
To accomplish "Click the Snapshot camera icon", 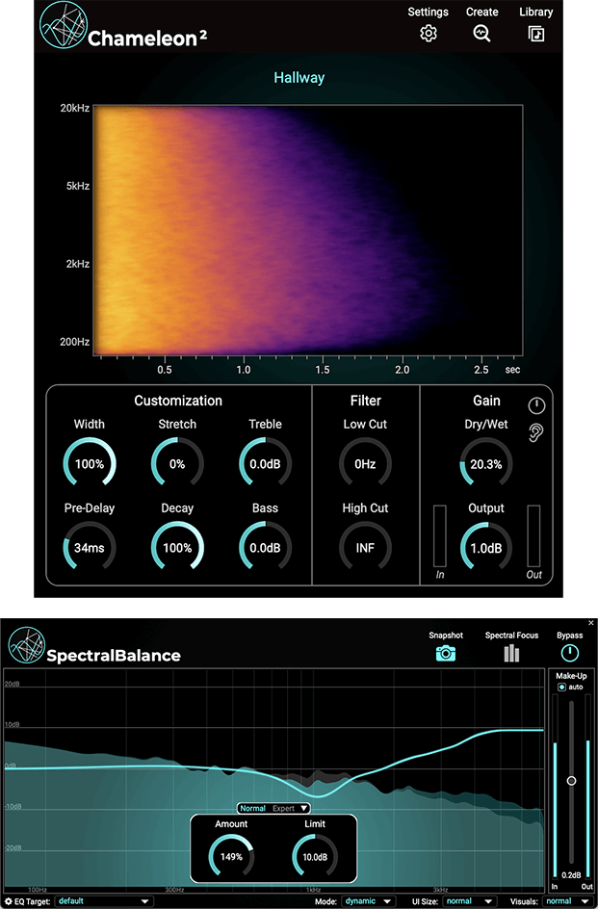I will click(x=446, y=653).
